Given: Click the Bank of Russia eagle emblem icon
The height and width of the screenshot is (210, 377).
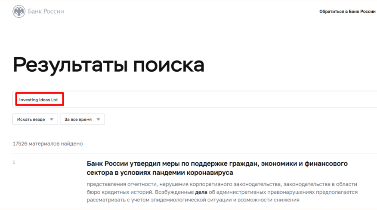Looking at the screenshot, I should click(19, 11).
